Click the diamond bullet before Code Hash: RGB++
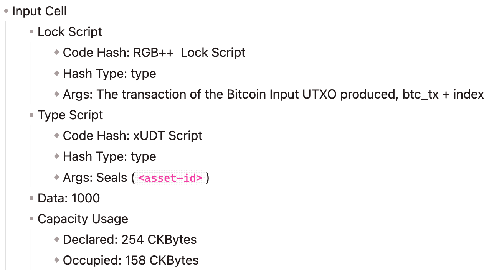489x273 pixels. tap(57, 53)
